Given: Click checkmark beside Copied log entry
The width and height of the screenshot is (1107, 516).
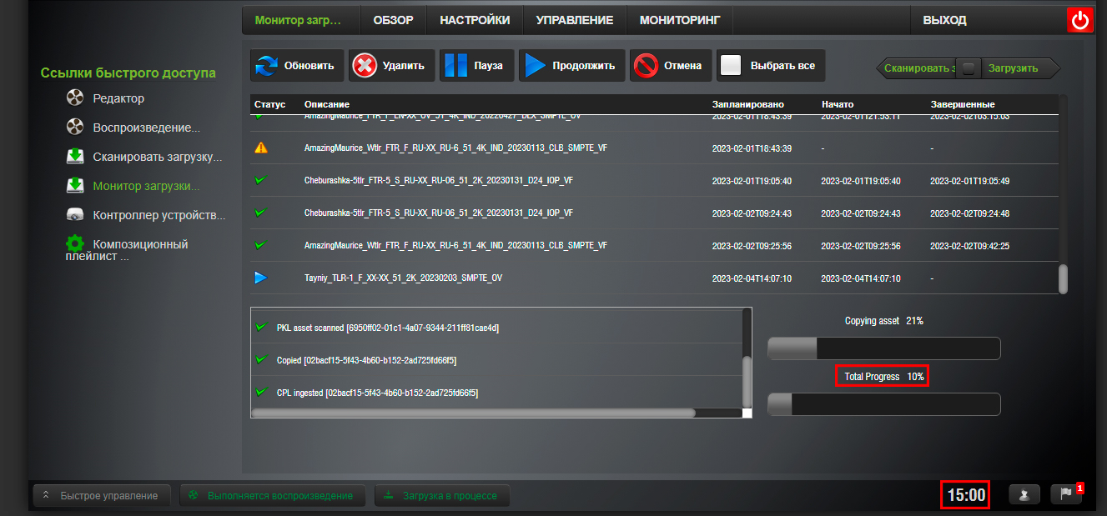Looking at the screenshot, I should [x=261, y=359].
